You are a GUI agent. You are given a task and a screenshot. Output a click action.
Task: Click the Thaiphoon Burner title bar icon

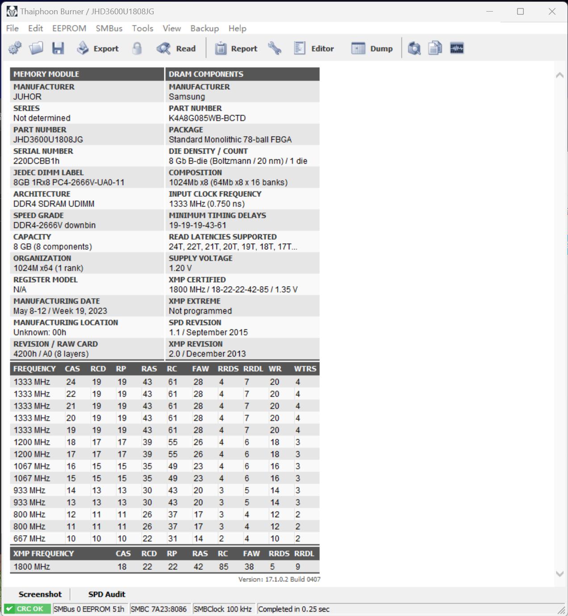point(12,12)
